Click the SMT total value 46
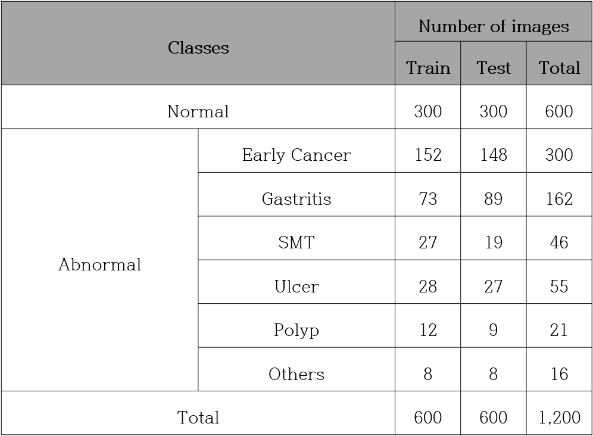The height and width of the screenshot is (436, 593). click(x=559, y=238)
